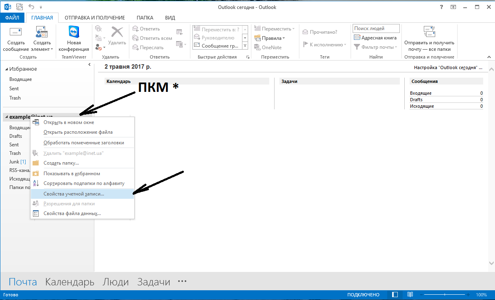Collapse the Favorites section
The width and height of the screenshot is (495, 300).
[x=6, y=69]
